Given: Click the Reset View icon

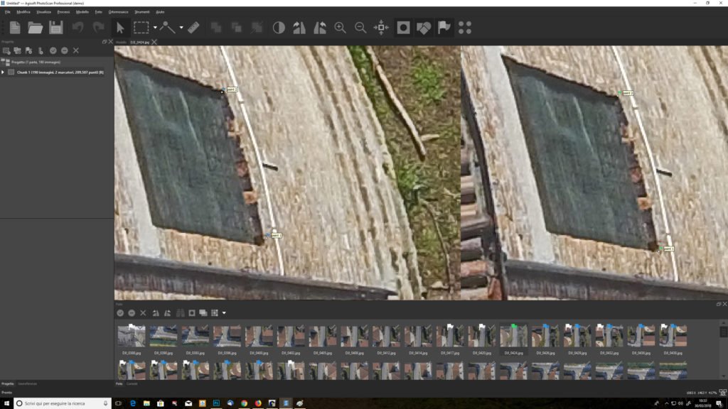Looking at the screenshot, I should 382,28.
